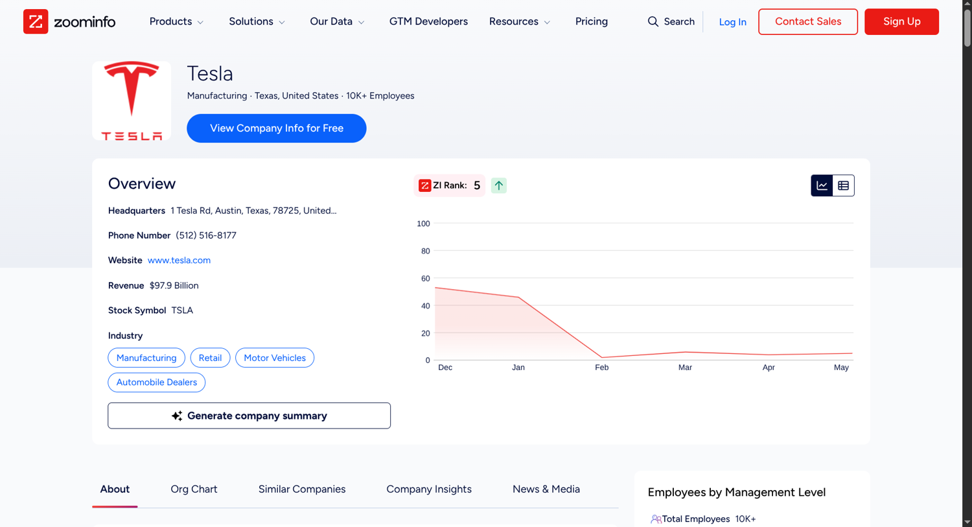This screenshot has height=527, width=972.
Task: Click Log In link
Action: (733, 22)
